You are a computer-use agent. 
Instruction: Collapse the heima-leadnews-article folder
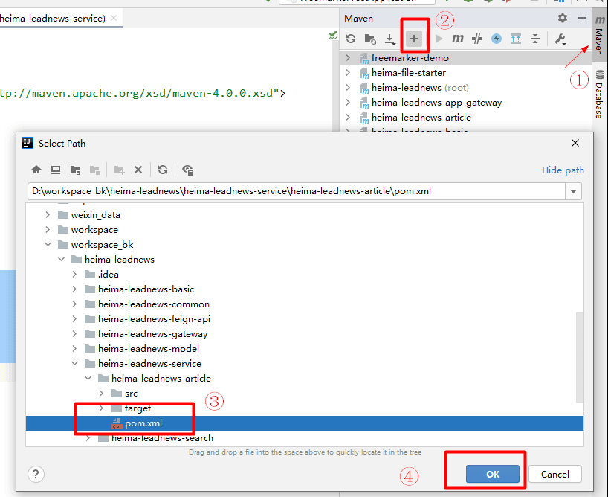pos(88,379)
